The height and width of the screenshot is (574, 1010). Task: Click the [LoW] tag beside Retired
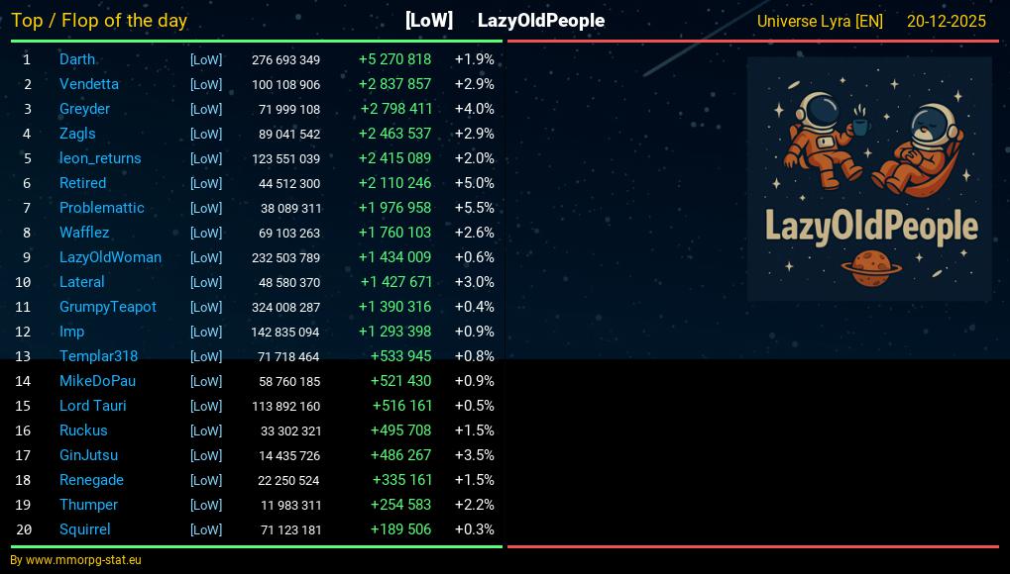coord(206,183)
